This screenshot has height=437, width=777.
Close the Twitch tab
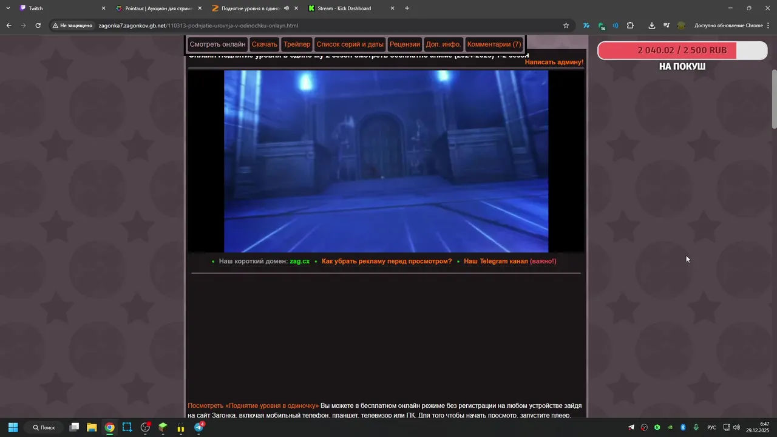click(x=103, y=8)
